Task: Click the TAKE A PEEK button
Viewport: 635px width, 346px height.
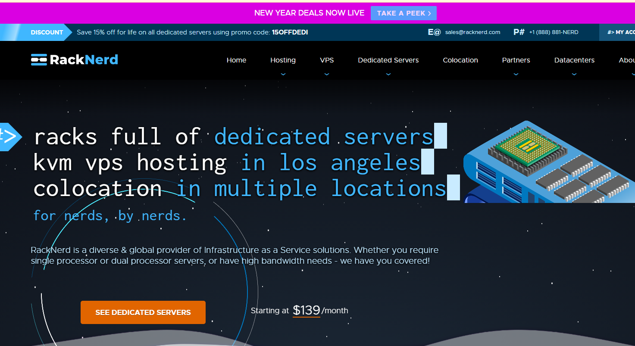Action: 404,13
